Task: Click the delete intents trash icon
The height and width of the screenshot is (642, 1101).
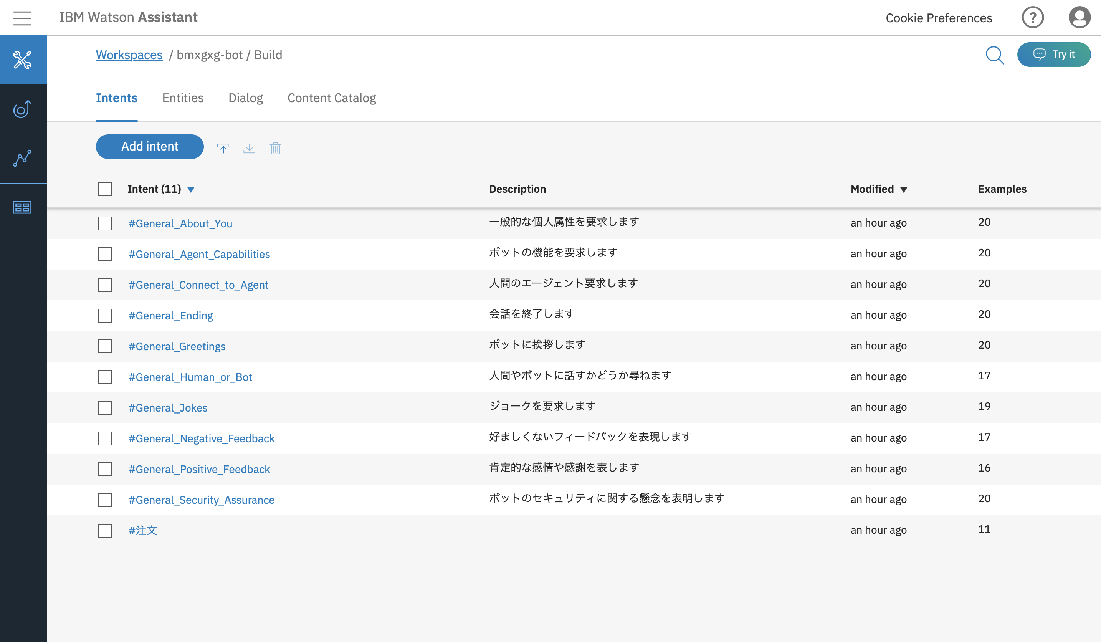Action: [275, 148]
